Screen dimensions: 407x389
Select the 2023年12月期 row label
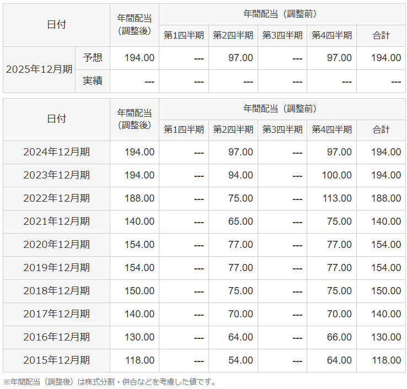pos(56,175)
